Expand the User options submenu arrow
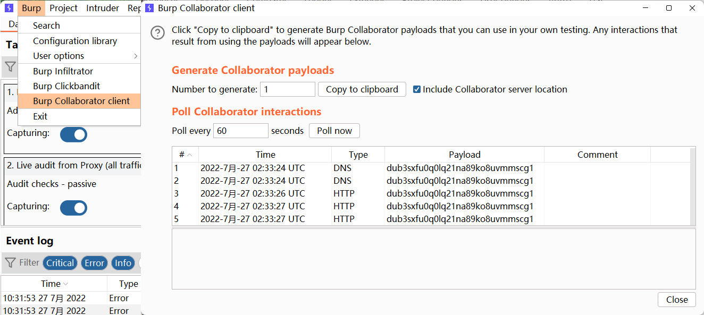 (x=136, y=56)
